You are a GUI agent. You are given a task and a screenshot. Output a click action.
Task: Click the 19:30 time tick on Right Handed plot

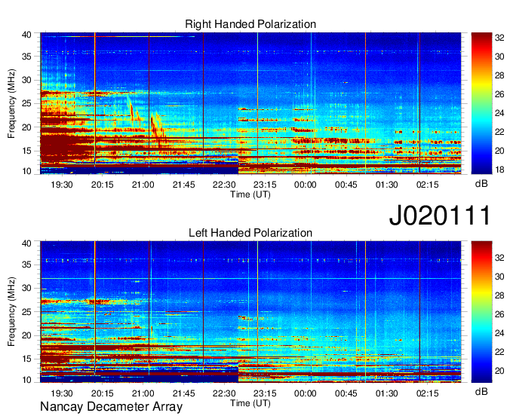(x=62, y=185)
